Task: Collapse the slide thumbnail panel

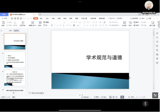Action: [x=1, y=31]
